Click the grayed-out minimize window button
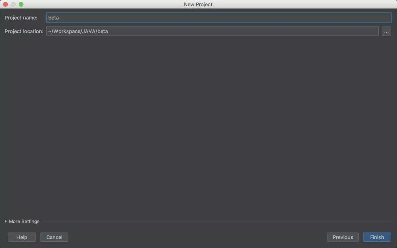This screenshot has height=248, width=397. pyautogui.click(x=13, y=4)
